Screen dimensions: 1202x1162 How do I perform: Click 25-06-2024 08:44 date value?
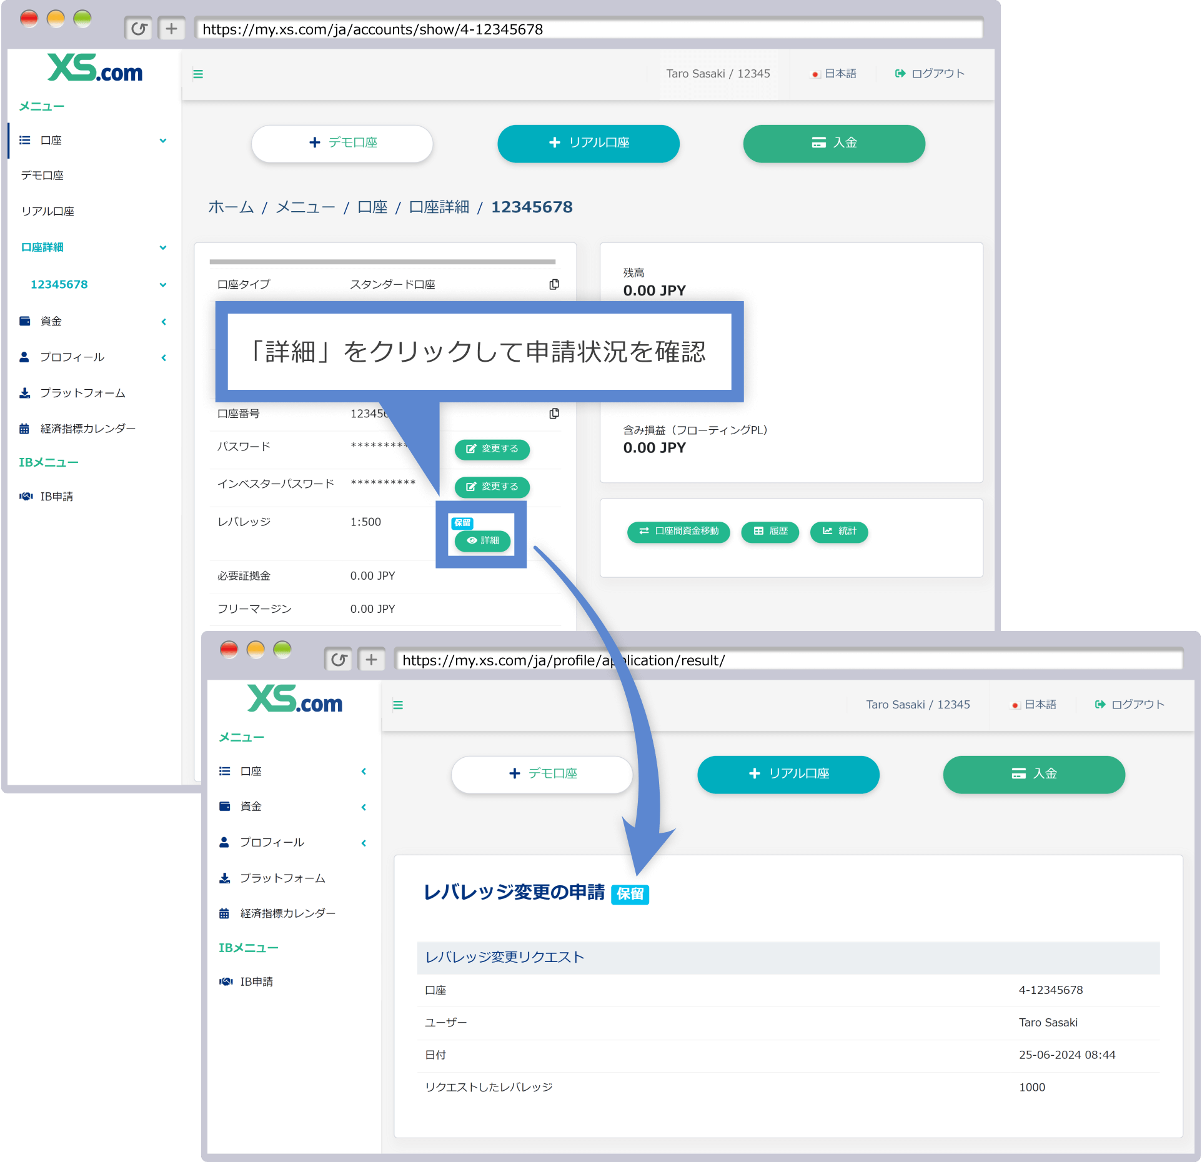tap(1067, 1055)
